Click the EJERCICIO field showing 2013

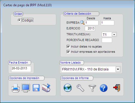(x=90, y=29)
